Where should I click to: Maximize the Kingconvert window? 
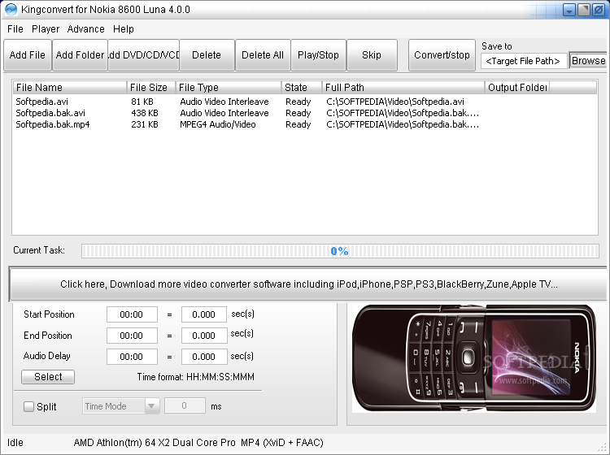pyautogui.click(x=584, y=9)
